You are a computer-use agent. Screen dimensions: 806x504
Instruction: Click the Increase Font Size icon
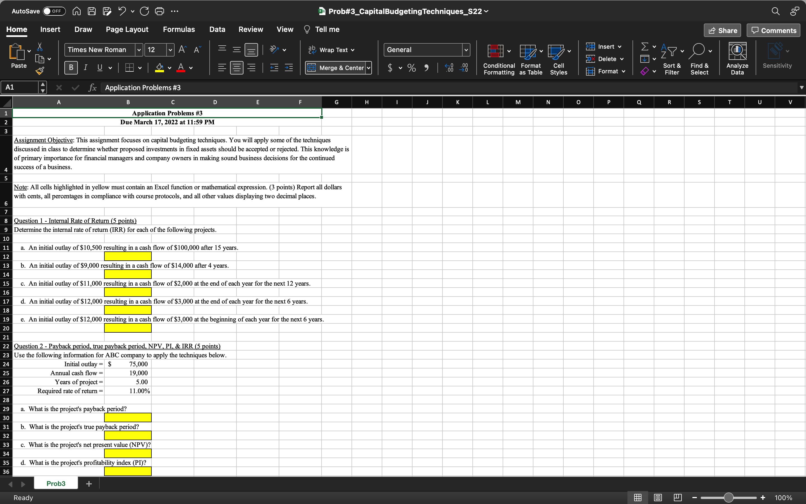(182, 50)
